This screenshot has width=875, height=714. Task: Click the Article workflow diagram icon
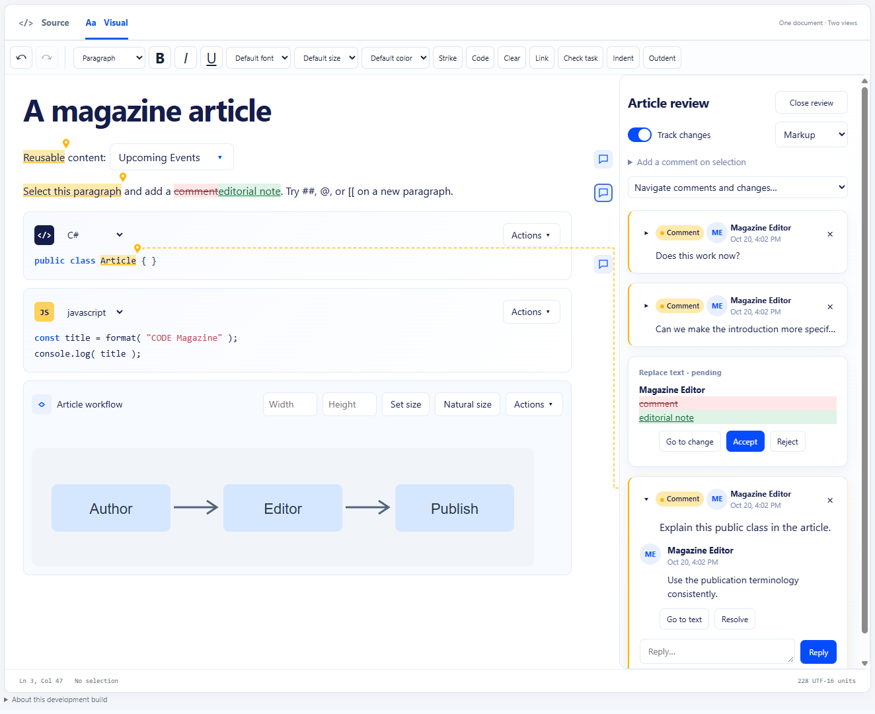click(x=42, y=404)
